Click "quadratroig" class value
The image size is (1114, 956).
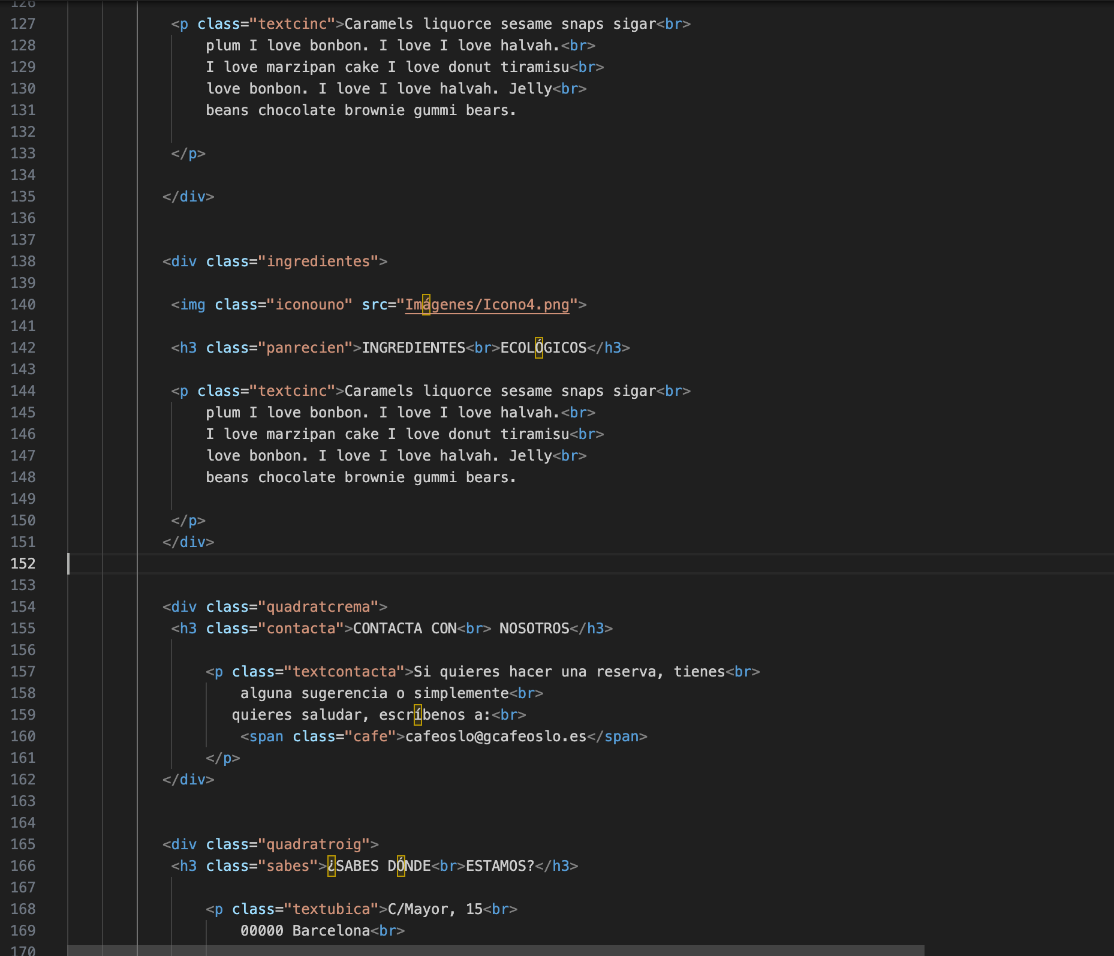[x=314, y=844]
